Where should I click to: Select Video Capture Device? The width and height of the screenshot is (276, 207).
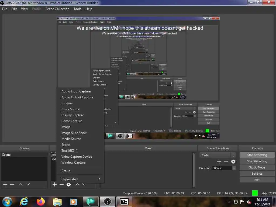tap(80, 157)
